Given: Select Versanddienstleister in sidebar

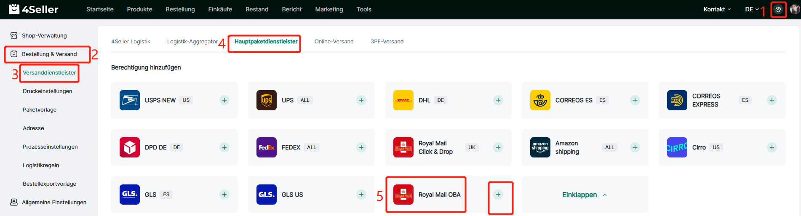Looking at the screenshot, I should [x=49, y=72].
